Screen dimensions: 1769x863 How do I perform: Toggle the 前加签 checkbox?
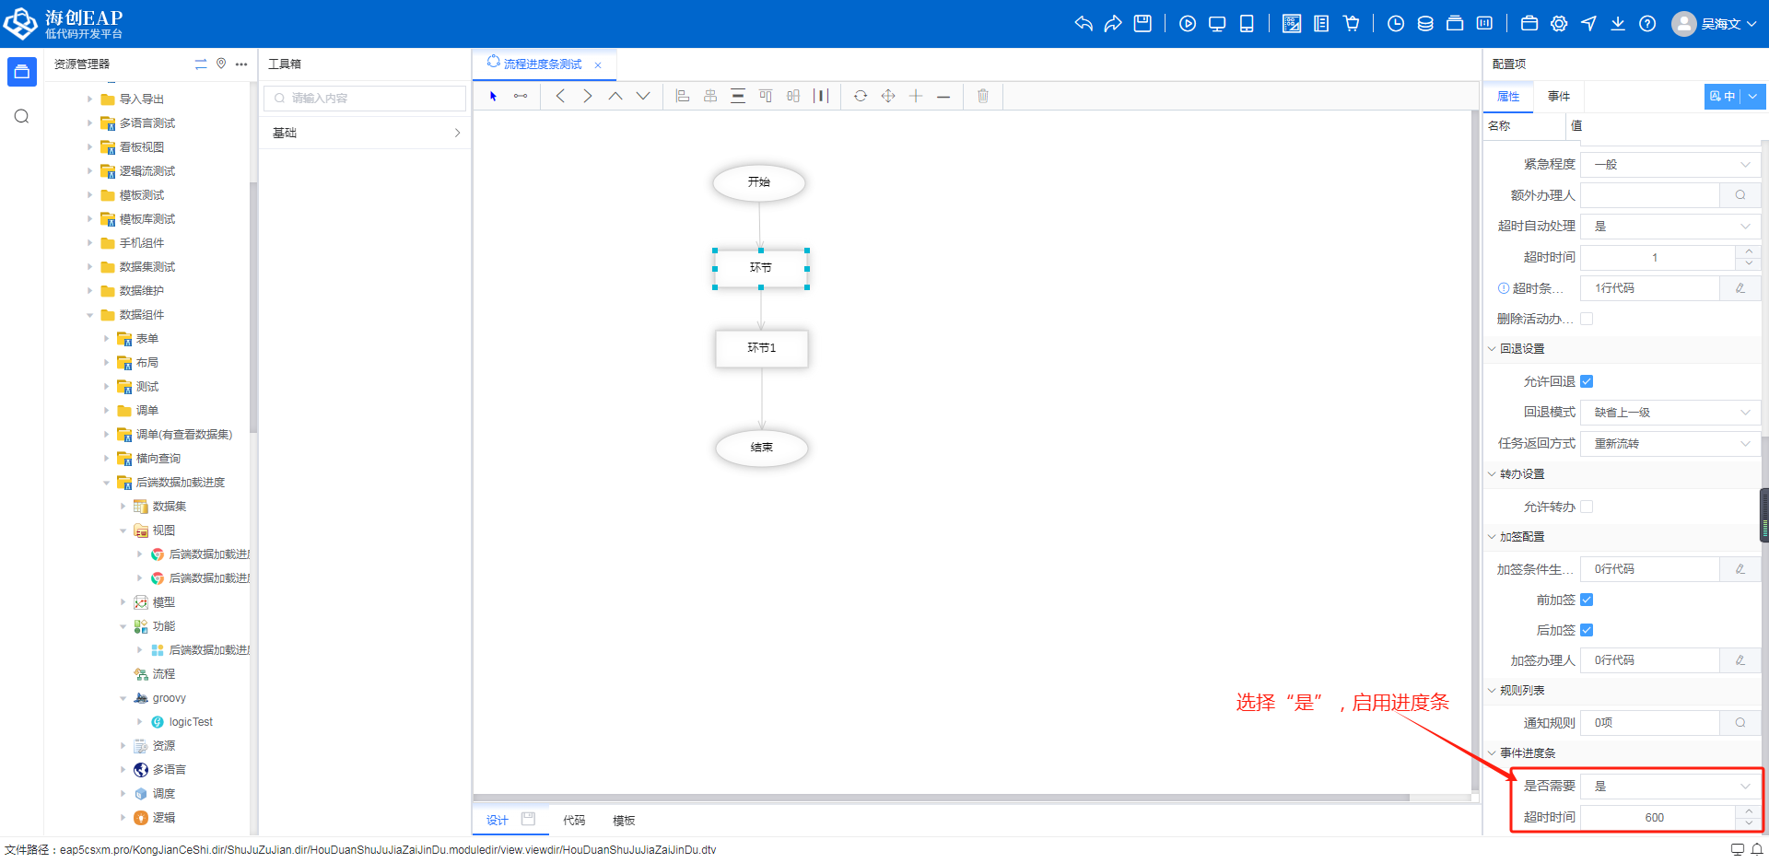point(1587,600)
